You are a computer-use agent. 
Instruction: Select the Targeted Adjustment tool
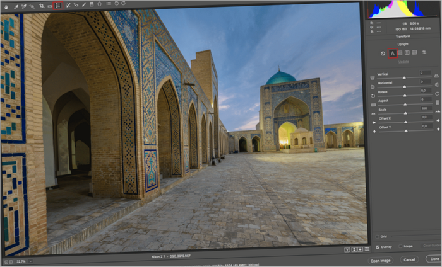(x=32, y=6)
